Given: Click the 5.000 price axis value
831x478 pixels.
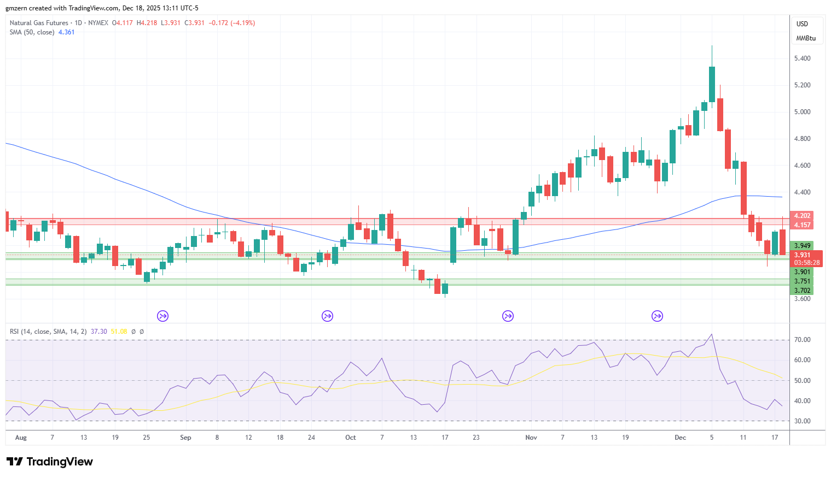Looking at the screenshot, I should (x=802, y=112).
